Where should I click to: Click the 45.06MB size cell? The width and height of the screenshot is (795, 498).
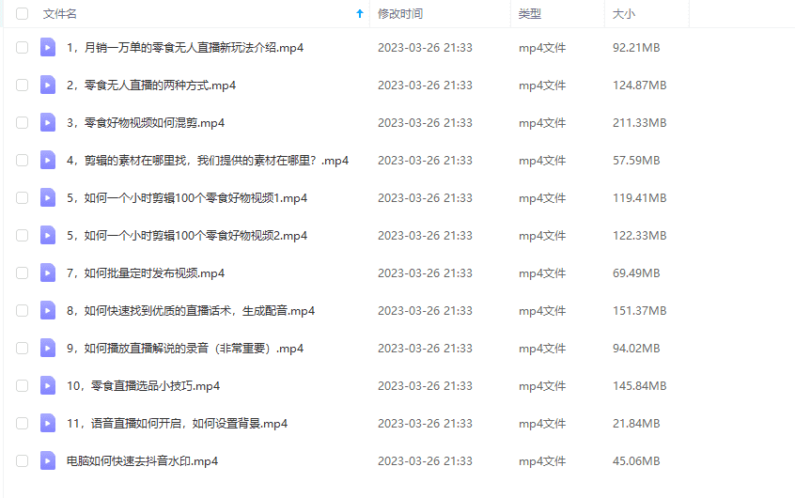click(x=636, y=461)
